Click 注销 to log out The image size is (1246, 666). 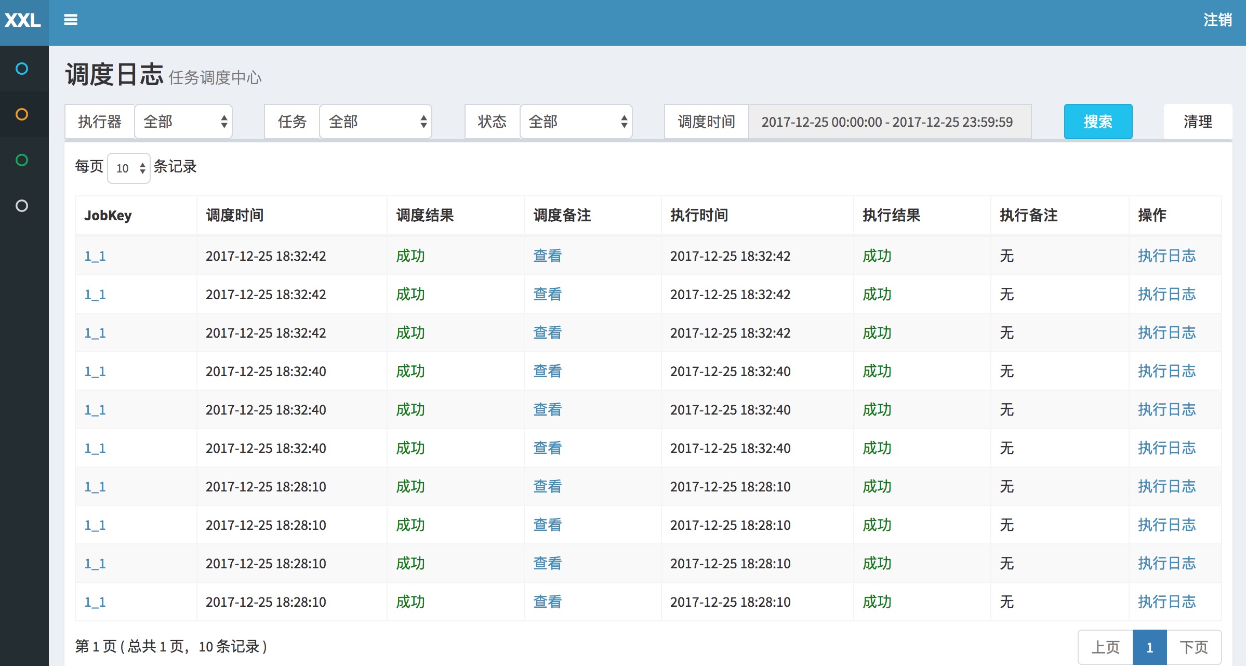coord(1217,20)
